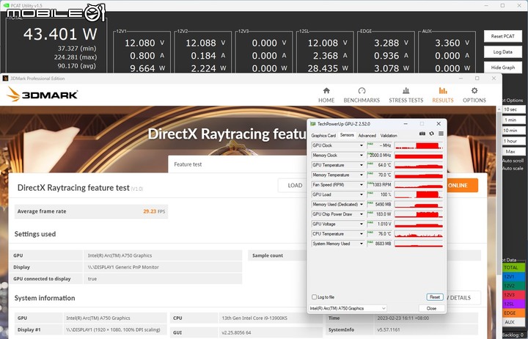528x339 pixels.
Task: Open the Intel Arc A750 GPU selector
Action: coord(348,308)
